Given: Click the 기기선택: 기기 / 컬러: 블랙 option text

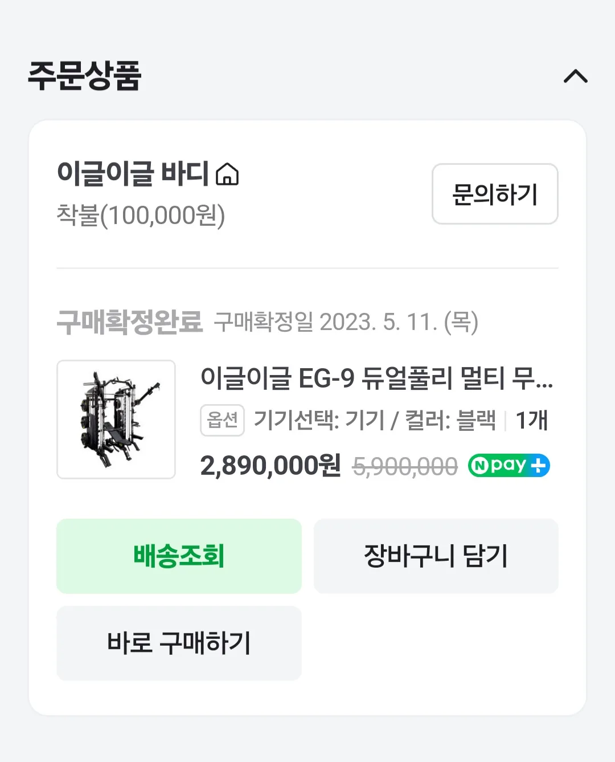Looking at the screenshot, I should point(374,421).
